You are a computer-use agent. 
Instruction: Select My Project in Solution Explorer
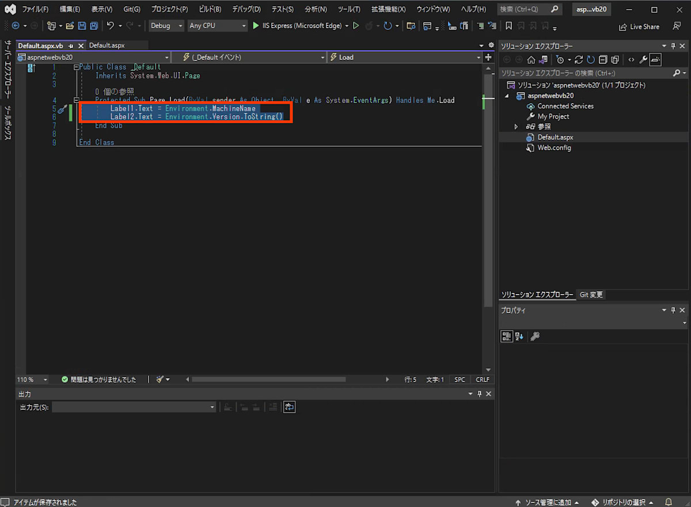(553, 116)
